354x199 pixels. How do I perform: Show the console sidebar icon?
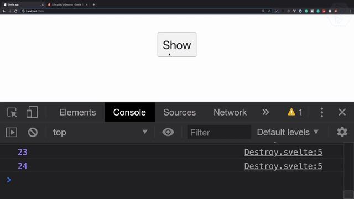pos(11,132)
